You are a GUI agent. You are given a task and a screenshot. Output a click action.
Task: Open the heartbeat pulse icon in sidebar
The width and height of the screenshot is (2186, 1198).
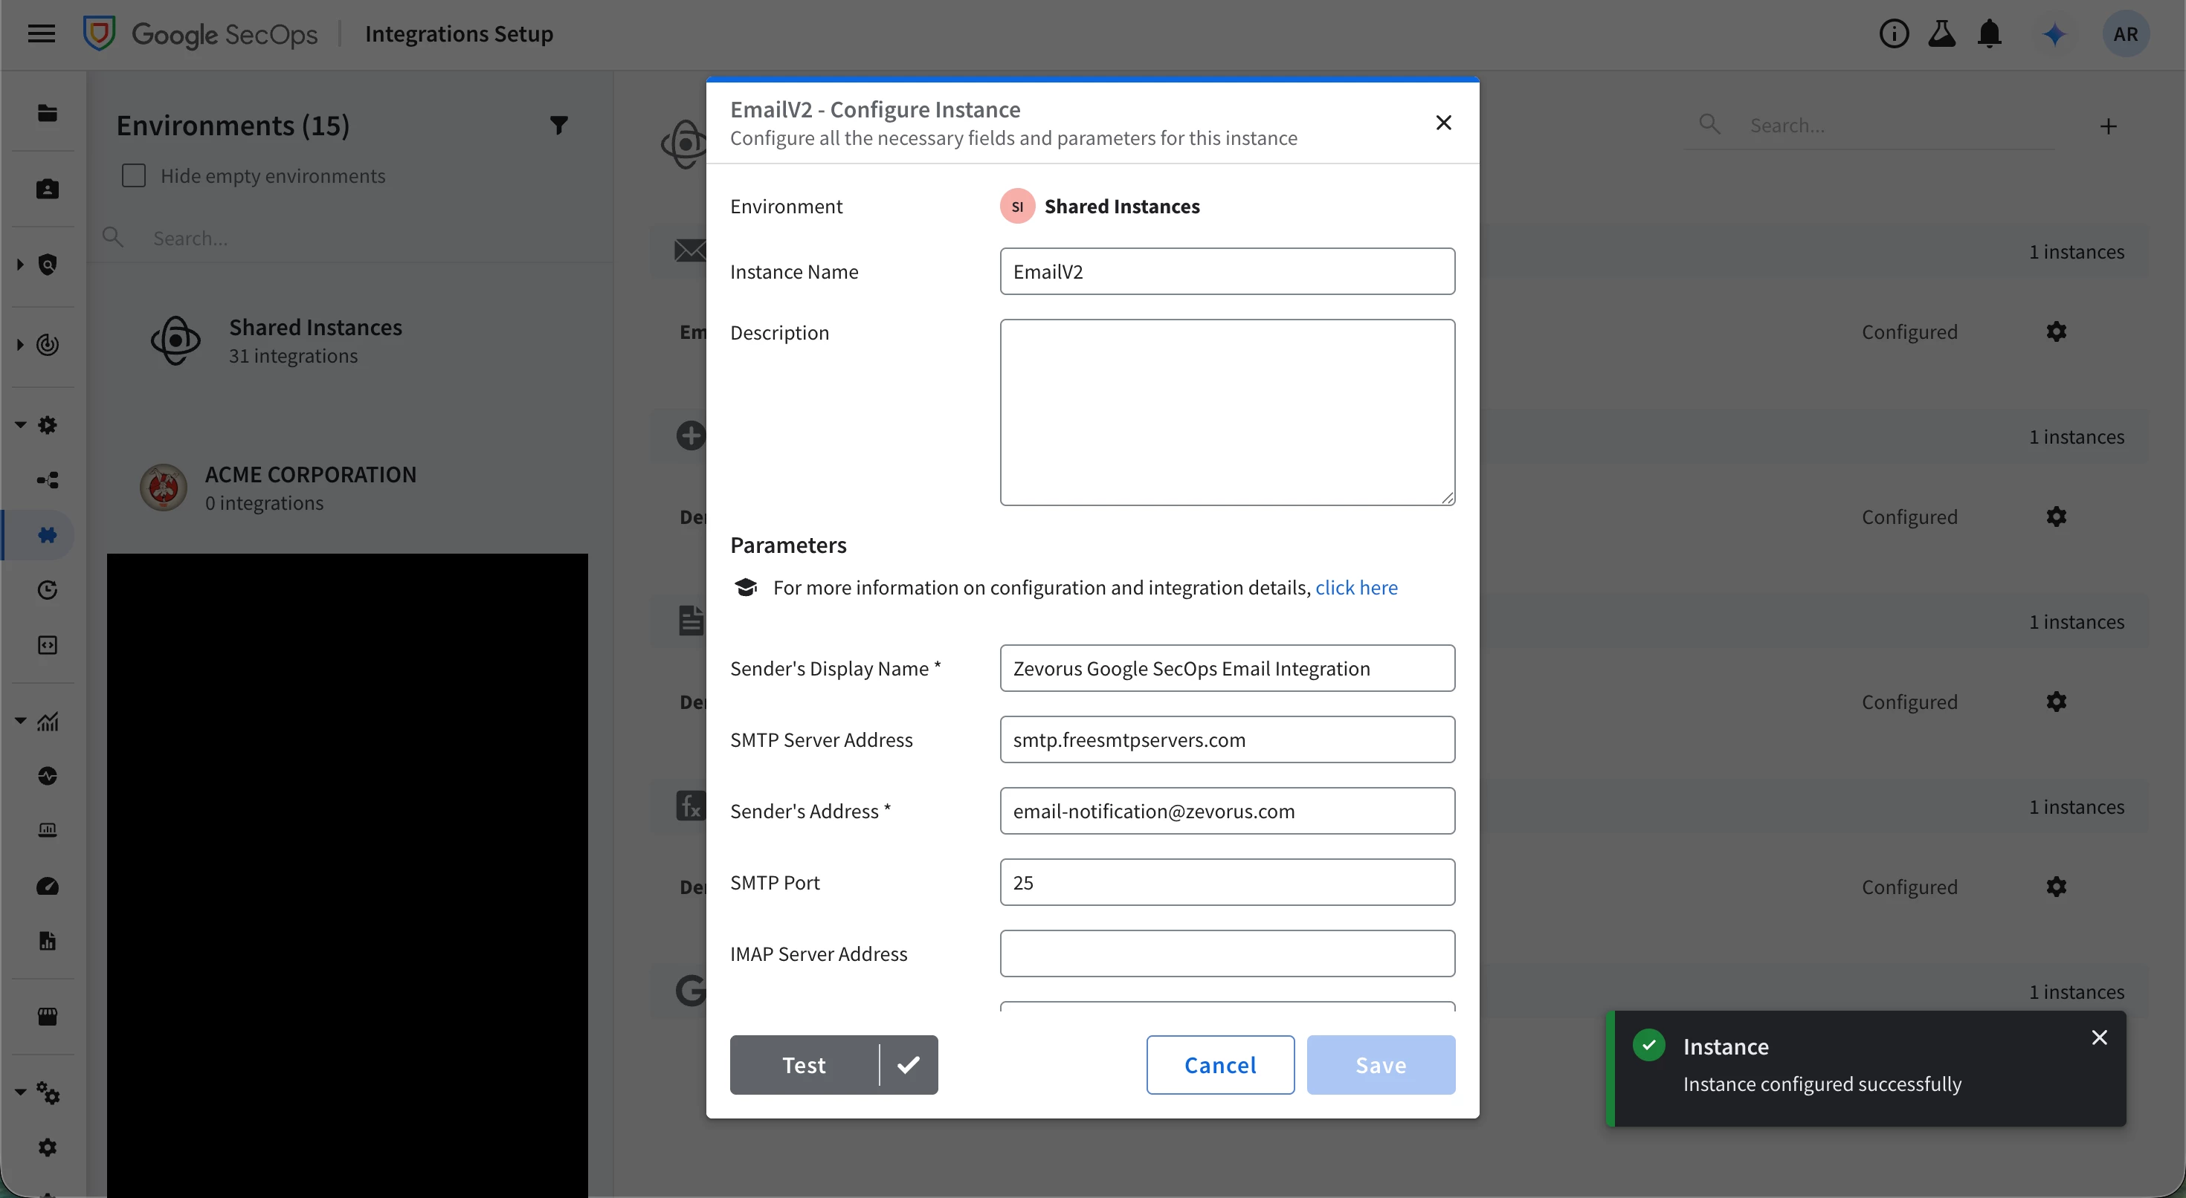click(48, 775)
